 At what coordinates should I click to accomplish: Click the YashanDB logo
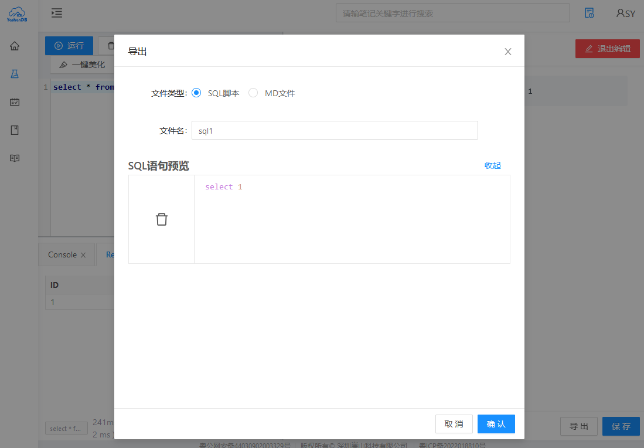pyautogui.click(x=17, y=14)
